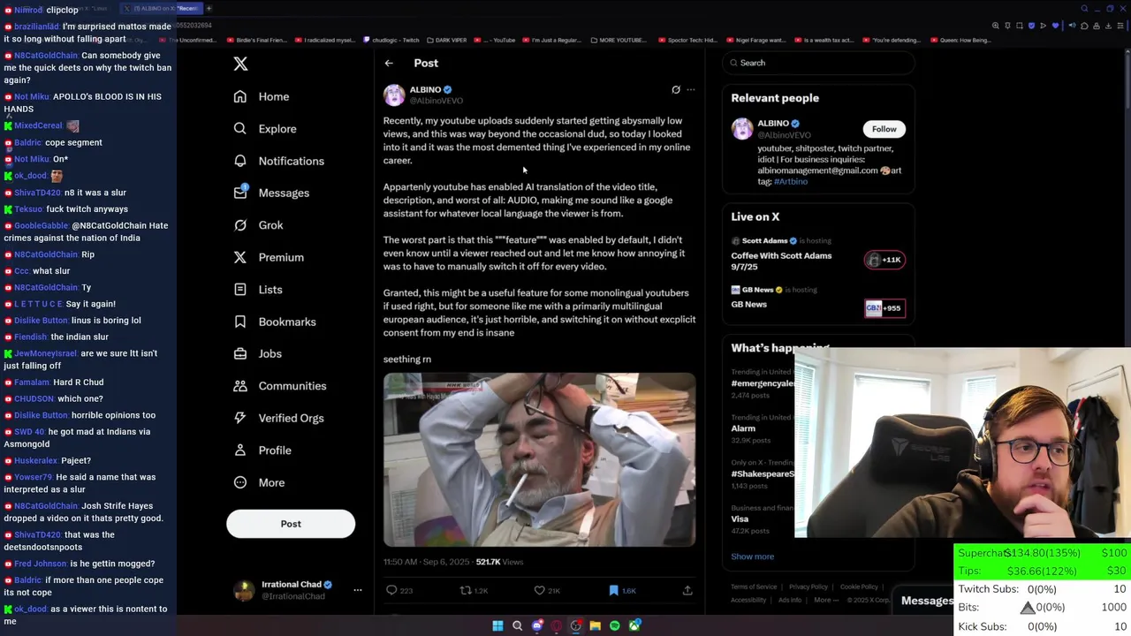1131x636 pixels.
Task: Open Communities in the sidebar
Action: click(279, 386)
